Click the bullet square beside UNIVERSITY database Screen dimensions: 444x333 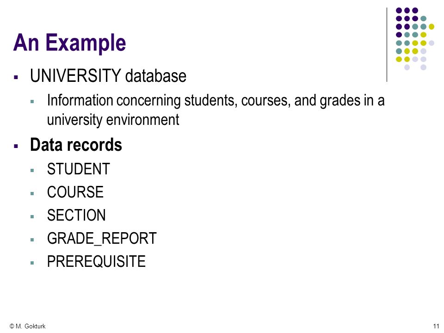tap(16, 77)
